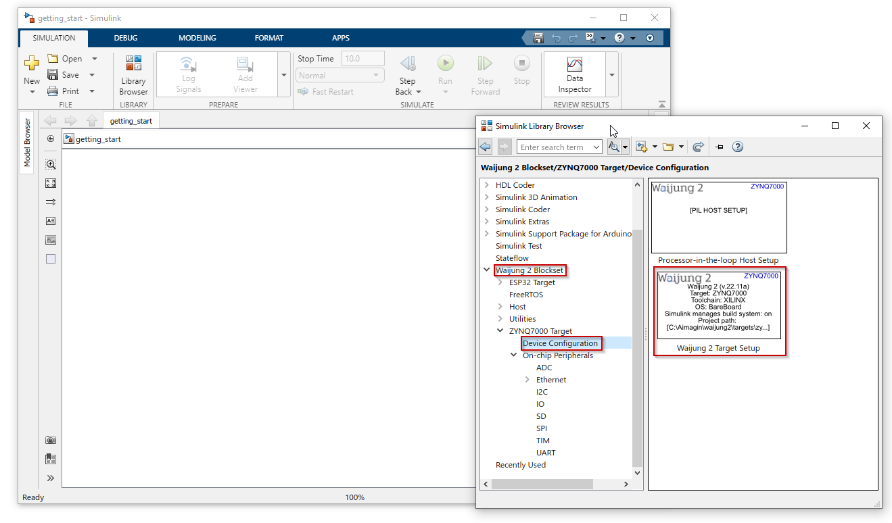Image resolution: width=892 pixels, height=523 pixels.
Task: Click the Run simulation button
Action: coord(445,64)
